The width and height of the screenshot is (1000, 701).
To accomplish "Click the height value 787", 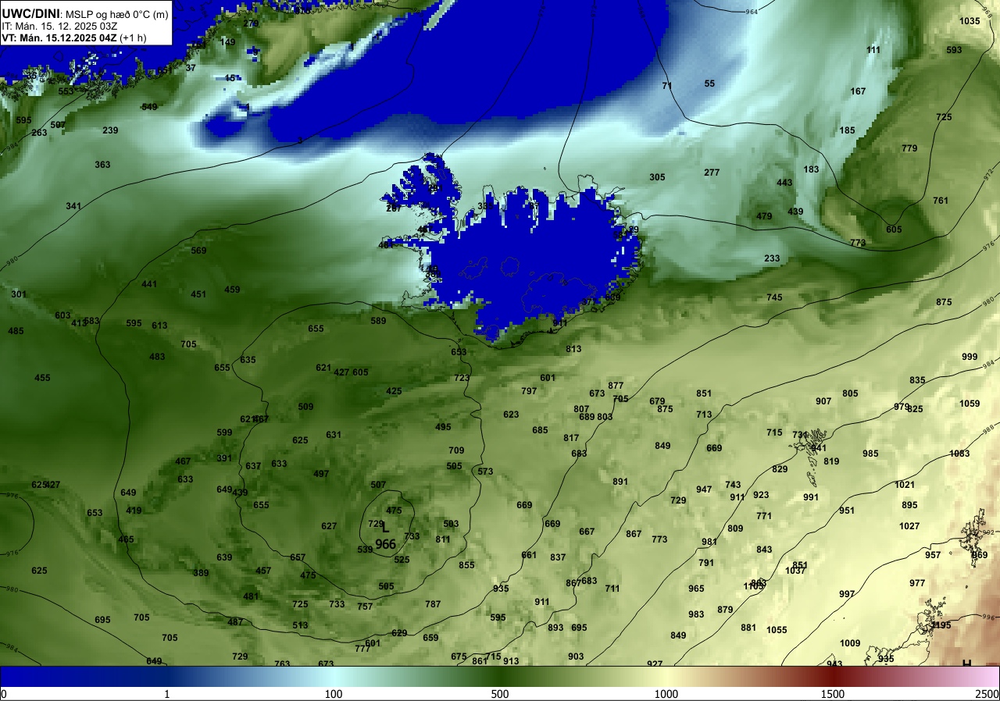I will 433,604.
